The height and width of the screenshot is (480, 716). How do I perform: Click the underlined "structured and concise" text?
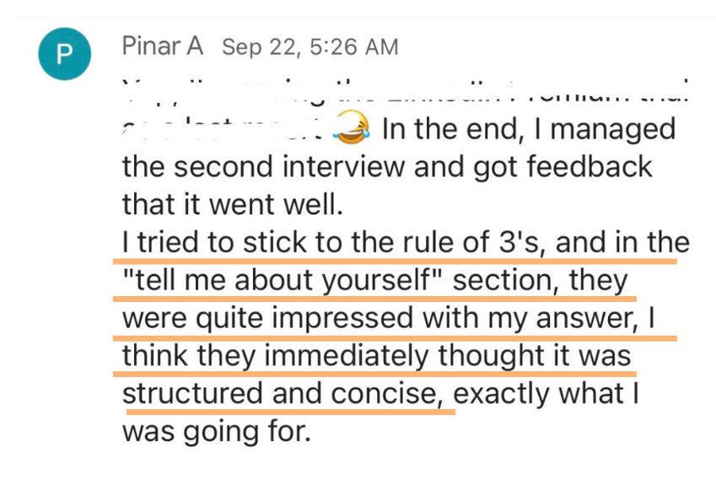pos(283,394)
